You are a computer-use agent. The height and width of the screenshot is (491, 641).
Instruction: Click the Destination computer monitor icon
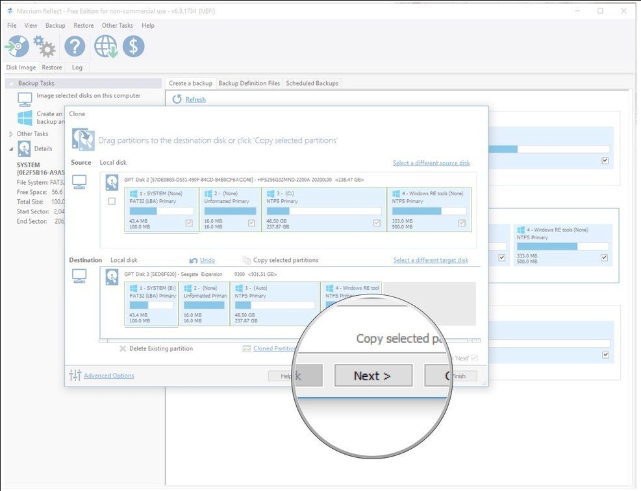click(79, 276)
